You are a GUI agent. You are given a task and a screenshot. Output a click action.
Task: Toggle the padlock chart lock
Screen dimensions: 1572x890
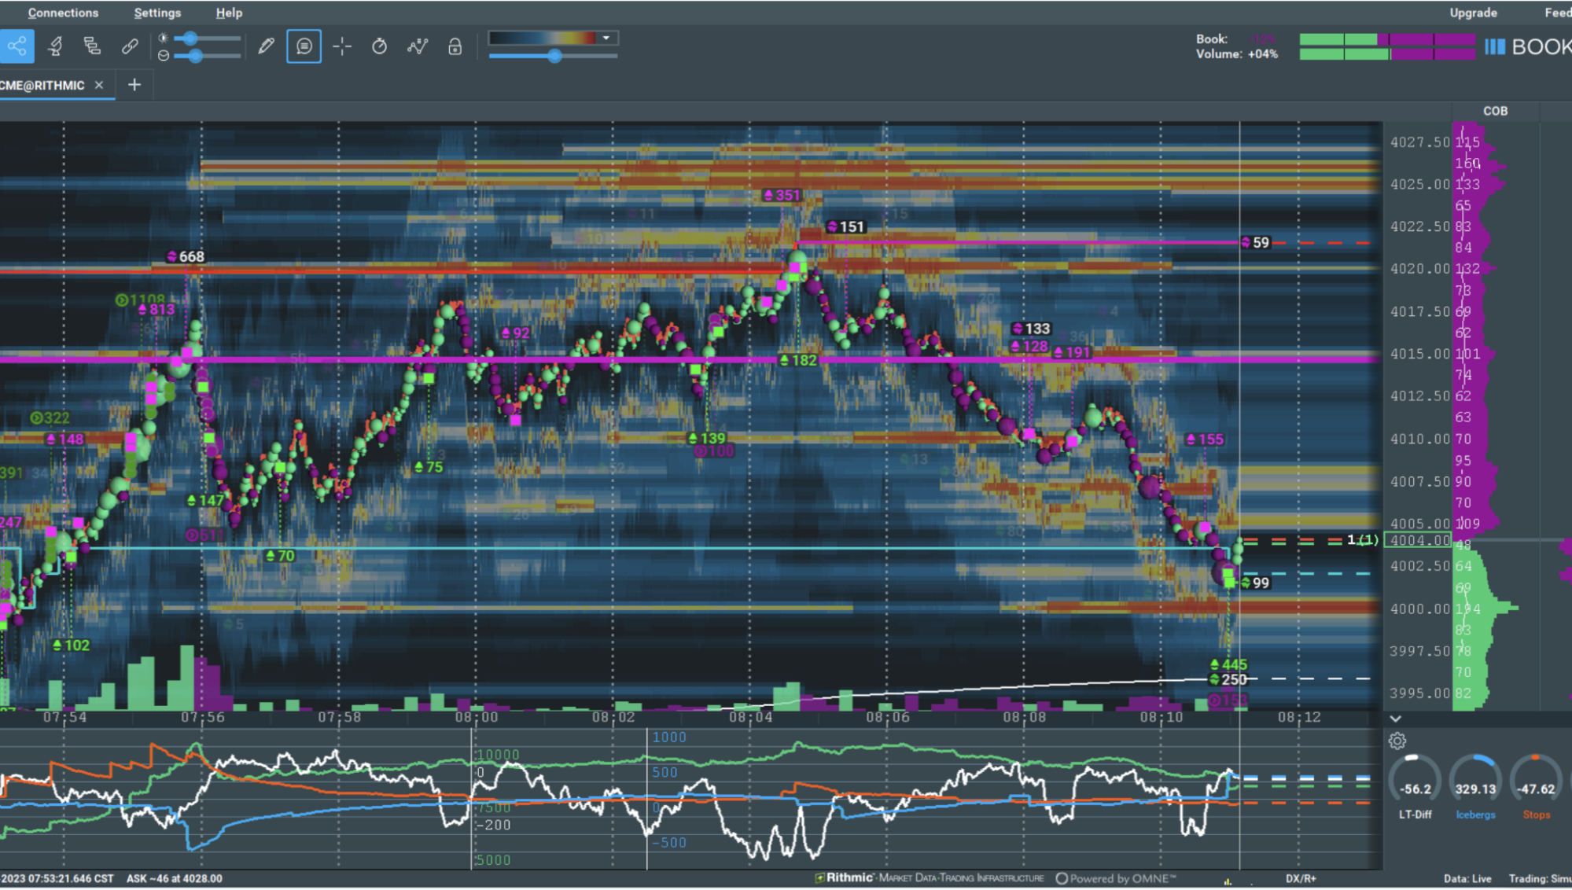(455, 46)
